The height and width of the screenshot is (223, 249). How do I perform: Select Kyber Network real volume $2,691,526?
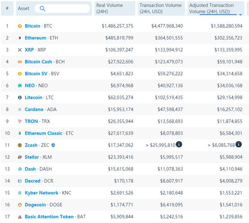coord(122,193)
